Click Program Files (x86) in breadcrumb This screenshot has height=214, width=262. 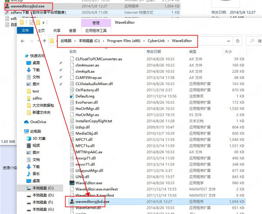tap(124, 41)
